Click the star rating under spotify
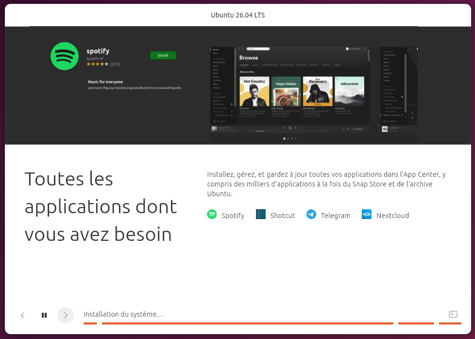This screenshot has height=339, width=475. tap(97, 64)
